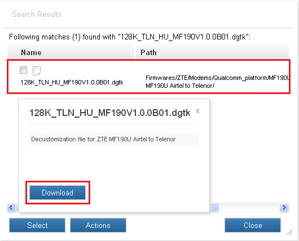299x241 pixels.
Task: Close the file details popup
Action: click(197, 111)
